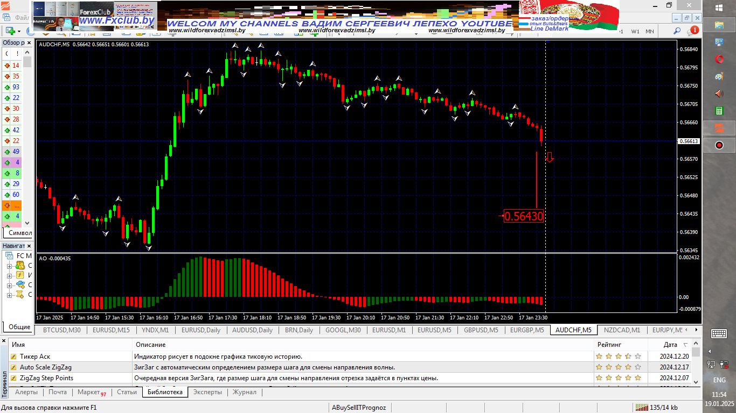736x413 pixels.
Task: Click the red sell arrow on the chart
Action: (550, 157)
